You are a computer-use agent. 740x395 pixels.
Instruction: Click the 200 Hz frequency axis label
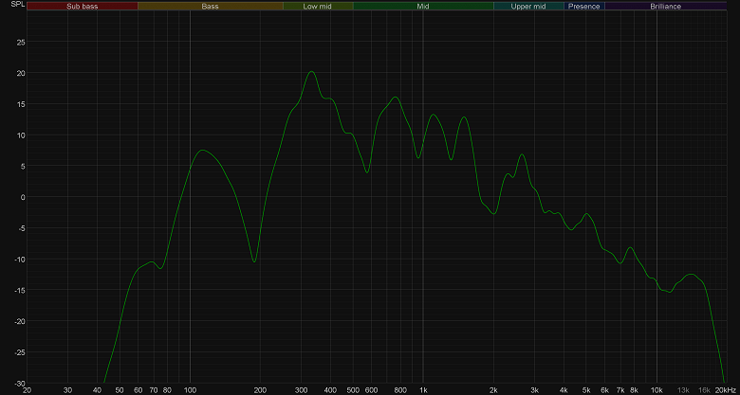click(x=260, y=390)
